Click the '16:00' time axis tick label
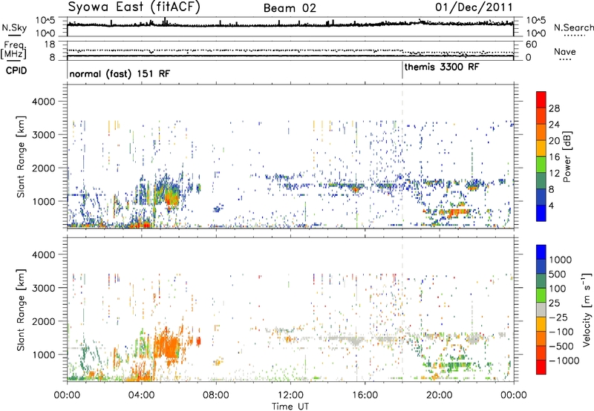Viewport: 594px width, 411px height. (365, 395)
